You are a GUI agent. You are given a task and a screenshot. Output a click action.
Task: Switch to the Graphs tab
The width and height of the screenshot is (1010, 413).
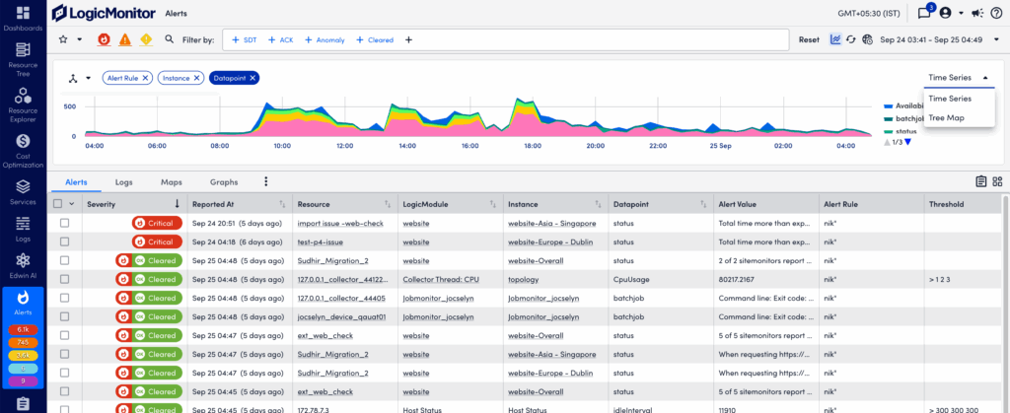(223, 182)
